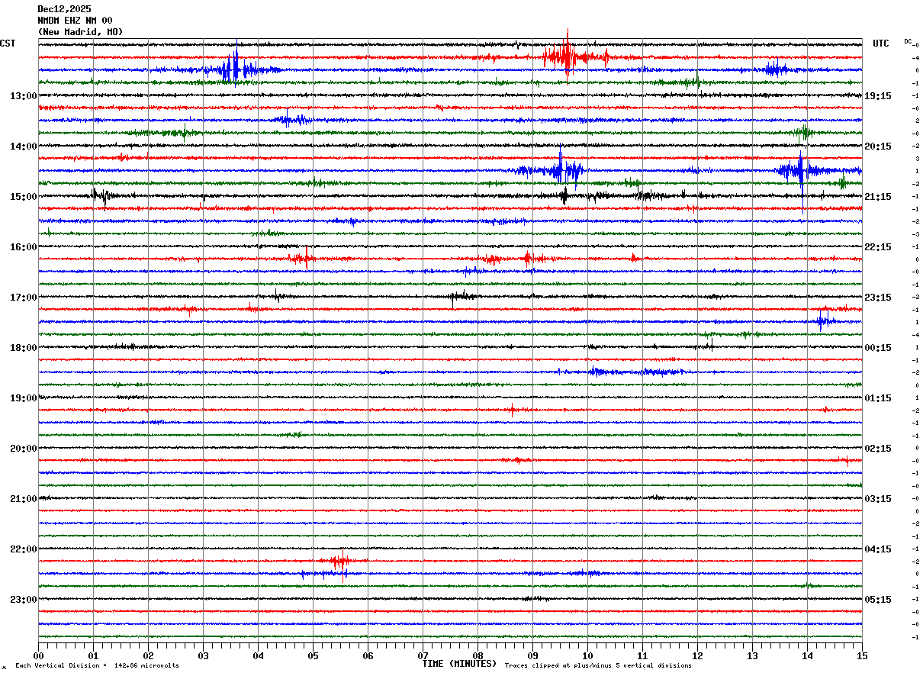Click the 00:15 UTC time label
This screenshot has width=923, height=676.
878,348
